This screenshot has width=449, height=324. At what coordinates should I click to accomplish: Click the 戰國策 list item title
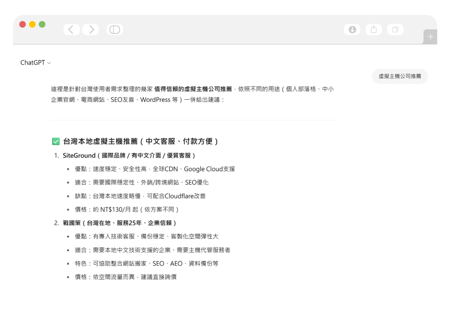tap(119, 223)
